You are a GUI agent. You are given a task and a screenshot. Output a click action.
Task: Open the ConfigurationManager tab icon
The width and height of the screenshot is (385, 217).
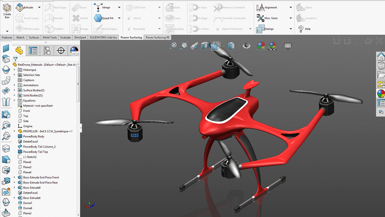click(47, 51)
